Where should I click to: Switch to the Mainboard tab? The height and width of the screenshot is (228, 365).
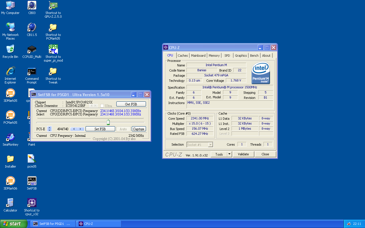[x=198, y=56]
